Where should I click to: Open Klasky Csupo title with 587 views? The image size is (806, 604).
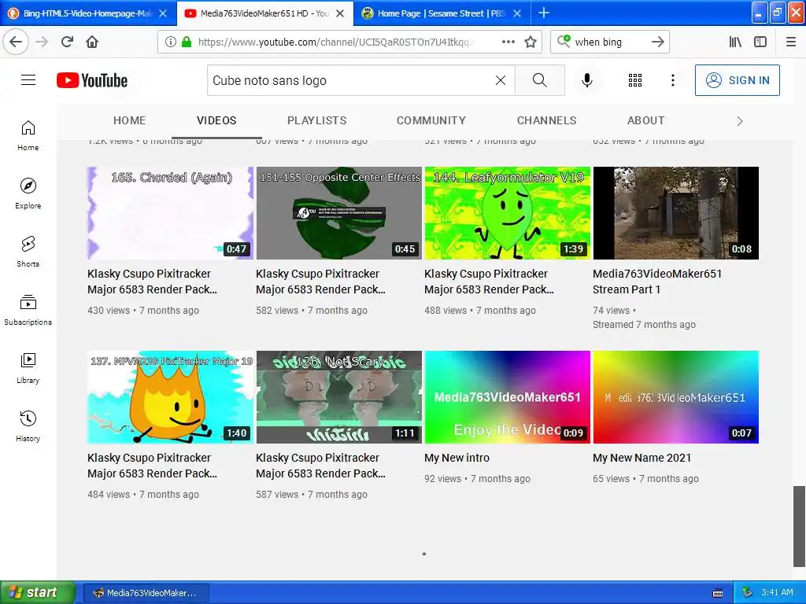[321, 466]
